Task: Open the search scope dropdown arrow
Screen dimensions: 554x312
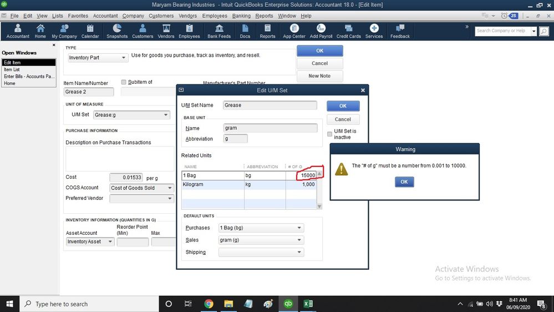Action: coord(534,32)
